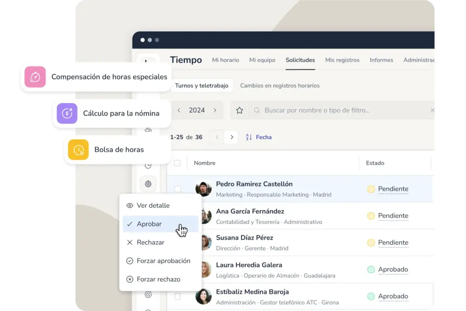Viewport: 466px width, 311px height.
Task: Click the purple Cálculo para la nómina icon
Action: click(67, 113)
